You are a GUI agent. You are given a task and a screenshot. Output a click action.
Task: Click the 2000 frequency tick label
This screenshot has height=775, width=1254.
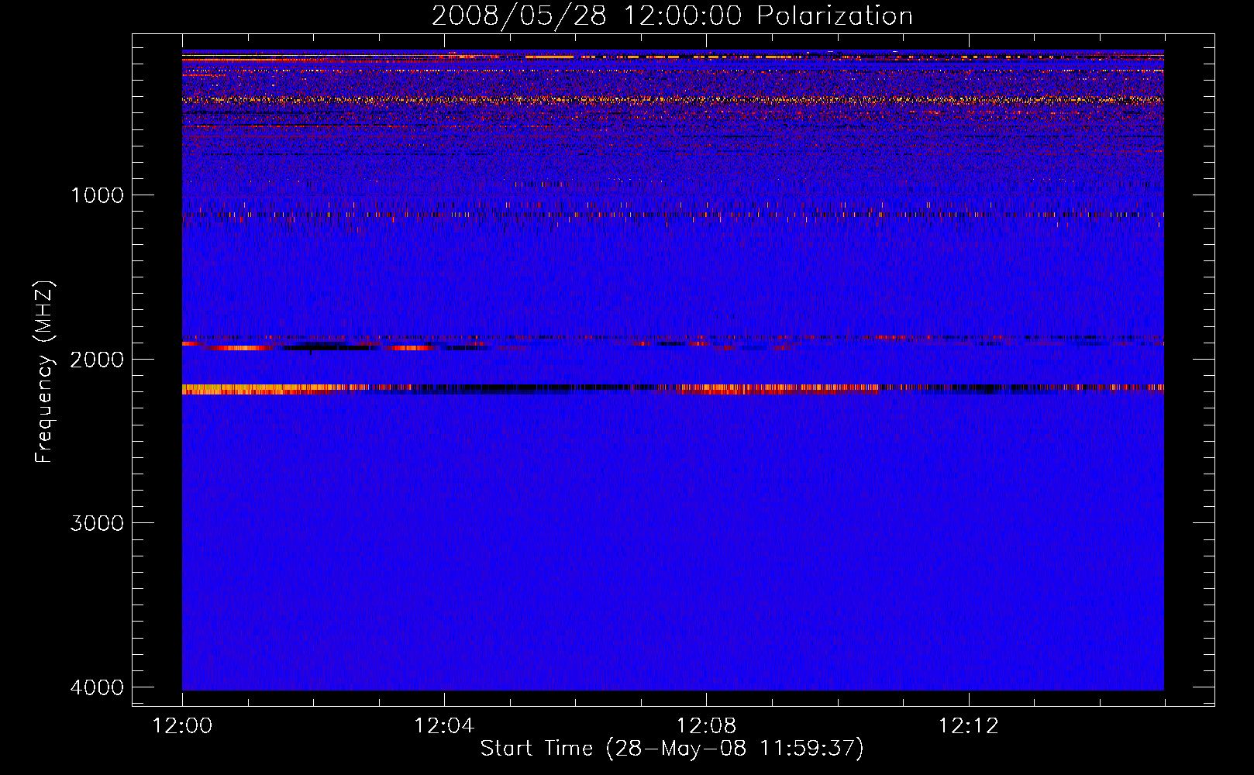tap(97, 359)
